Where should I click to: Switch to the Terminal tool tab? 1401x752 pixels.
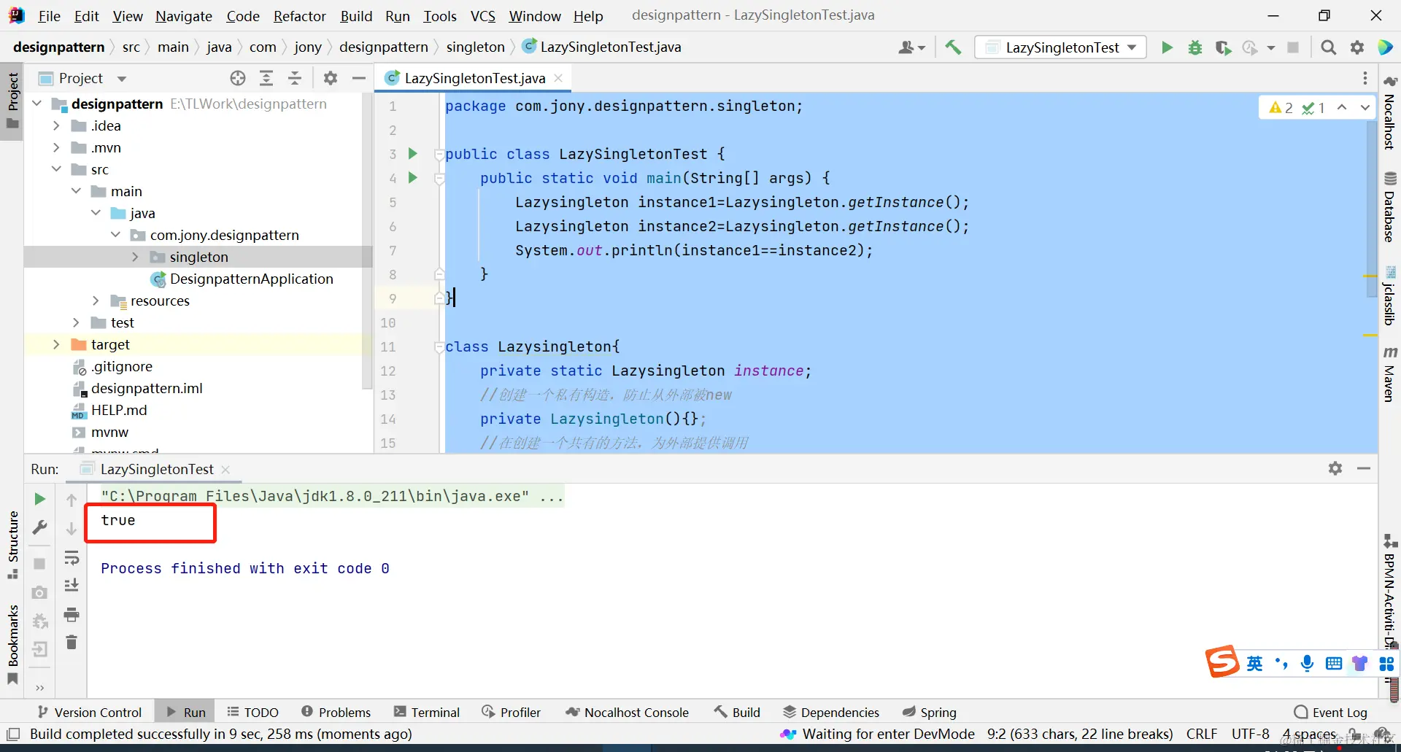pos(427,712)
